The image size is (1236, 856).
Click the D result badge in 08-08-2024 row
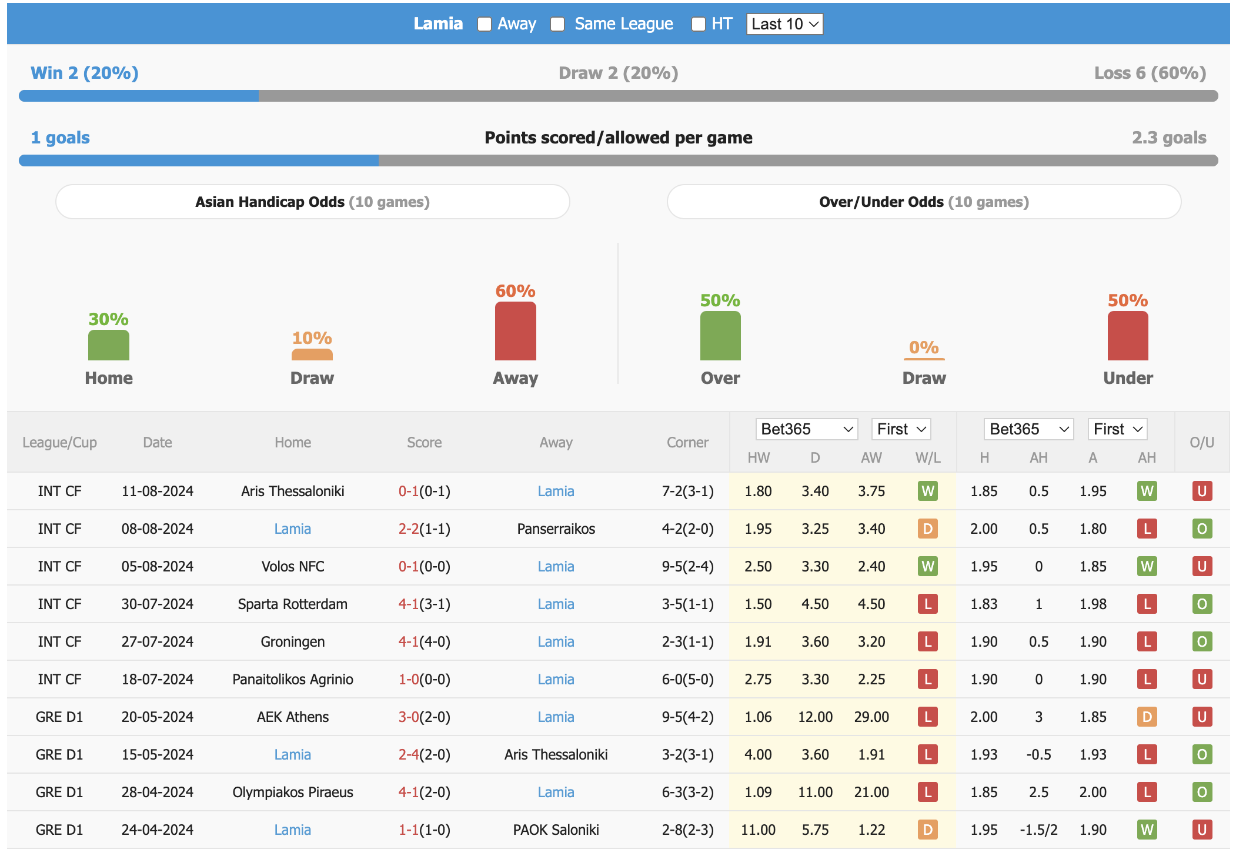(928, 529)
